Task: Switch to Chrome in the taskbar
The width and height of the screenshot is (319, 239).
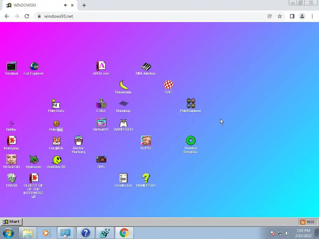Action: tap(124, 233)
